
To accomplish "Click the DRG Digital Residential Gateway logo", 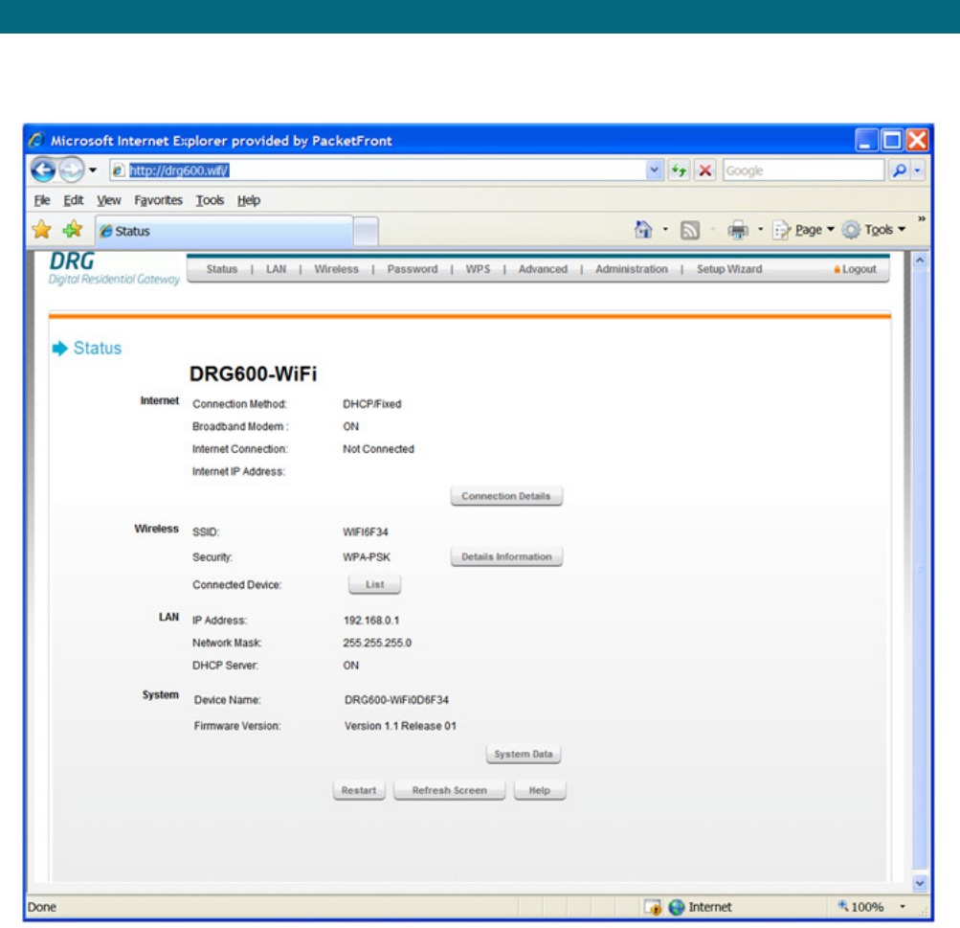I will [x=114, y=269].
